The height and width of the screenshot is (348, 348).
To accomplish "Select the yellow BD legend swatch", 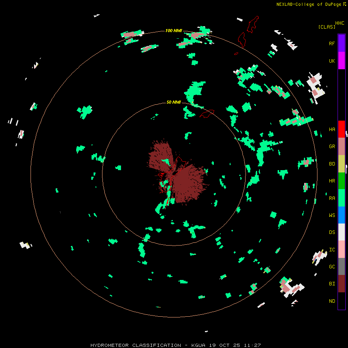I will pyautogui.click(x=341, y=164).
